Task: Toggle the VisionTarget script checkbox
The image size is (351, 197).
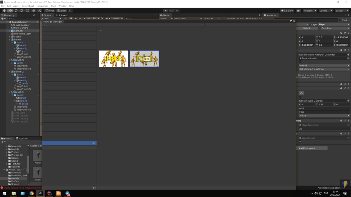Action: (300, 142)
